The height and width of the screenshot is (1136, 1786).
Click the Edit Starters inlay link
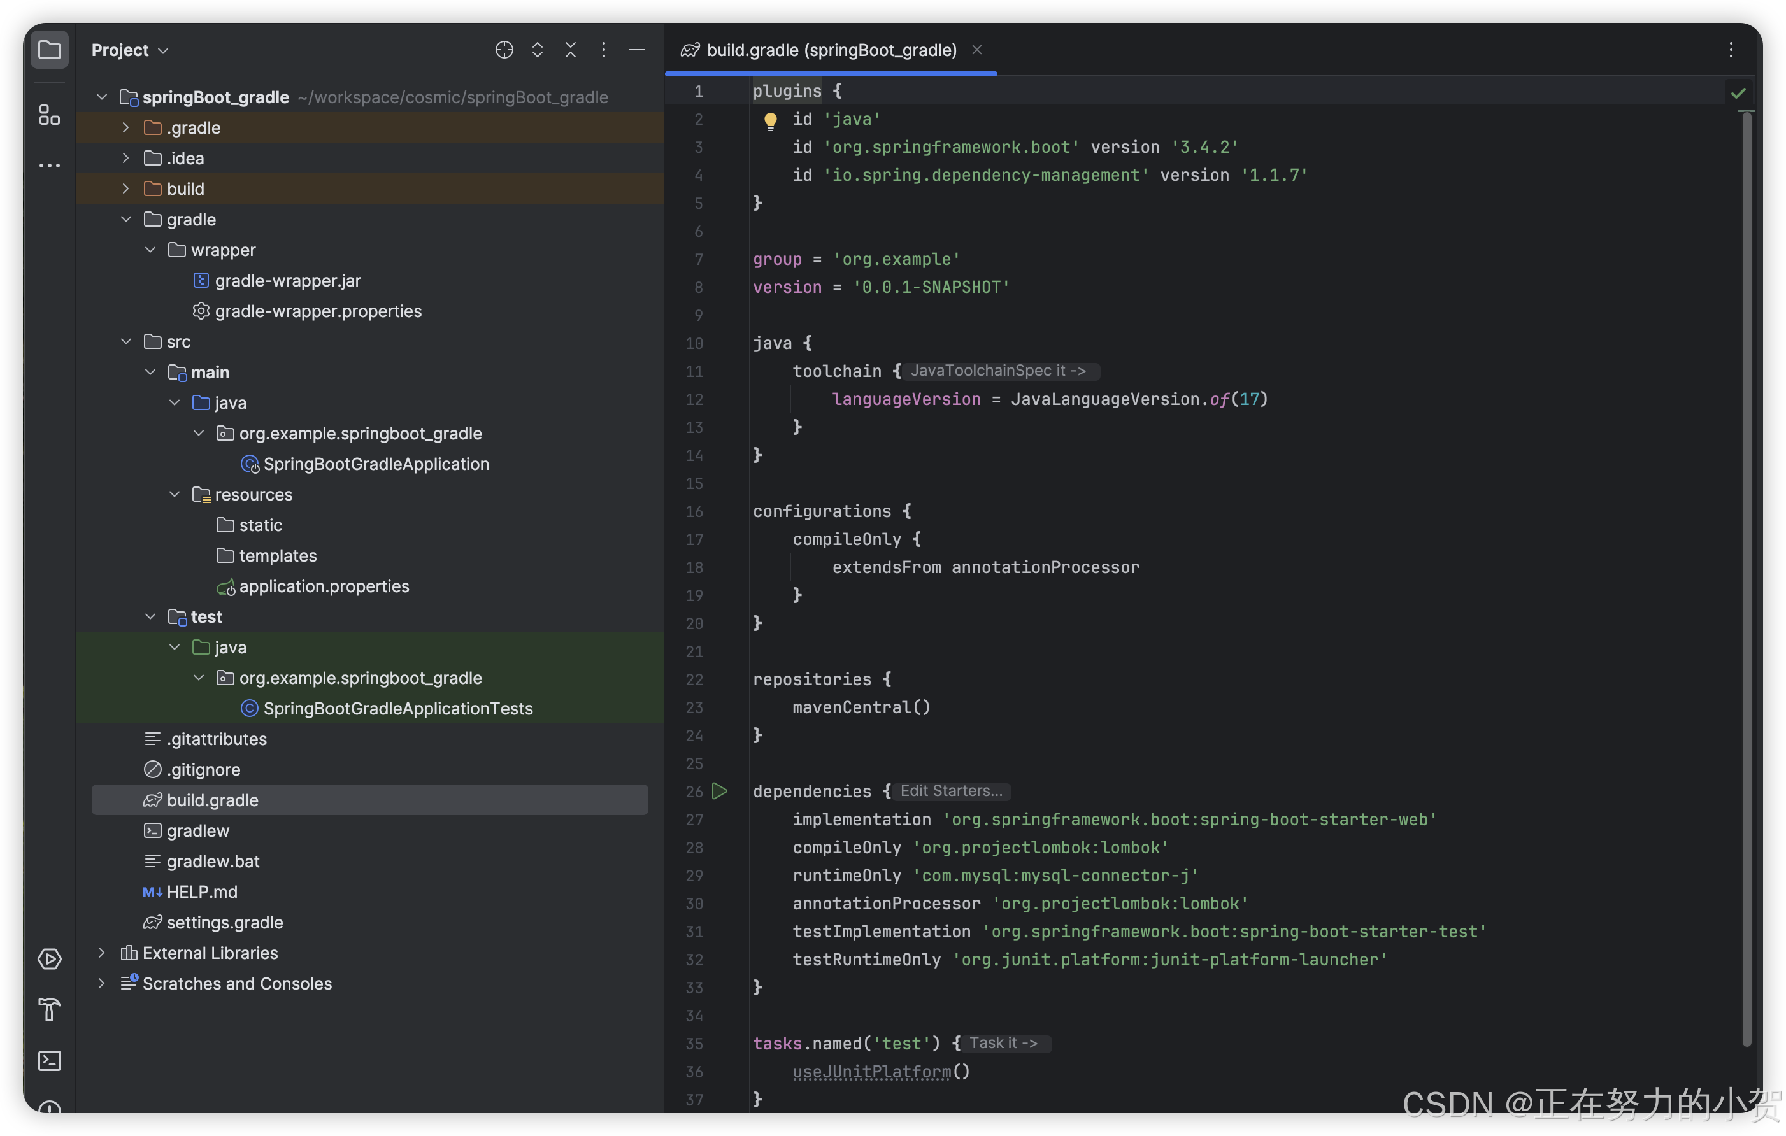point(951,792)
